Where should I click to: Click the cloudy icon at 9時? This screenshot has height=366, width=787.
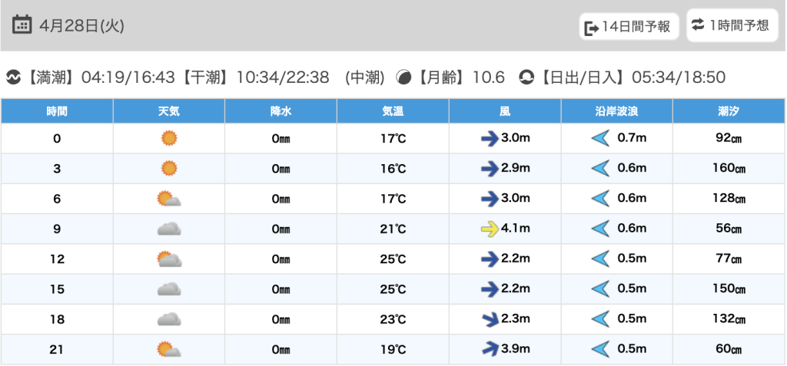point(168,229)
